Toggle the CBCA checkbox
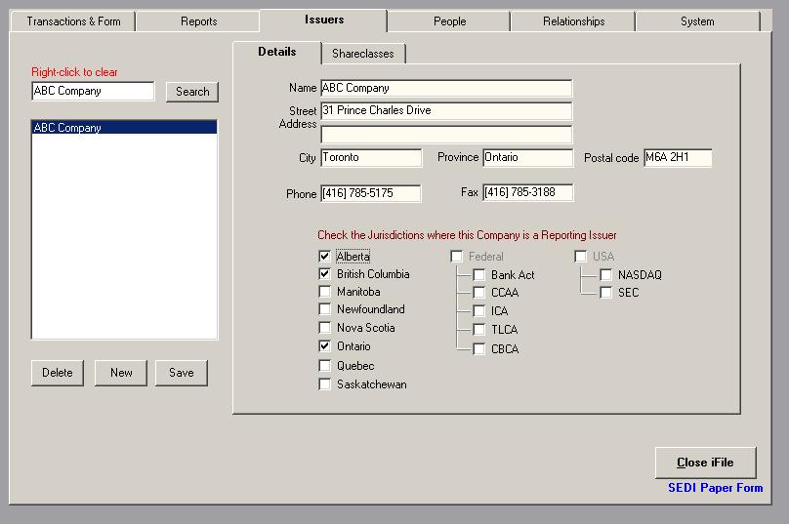Viewport: 789px width, 524px height. (479, 349)
